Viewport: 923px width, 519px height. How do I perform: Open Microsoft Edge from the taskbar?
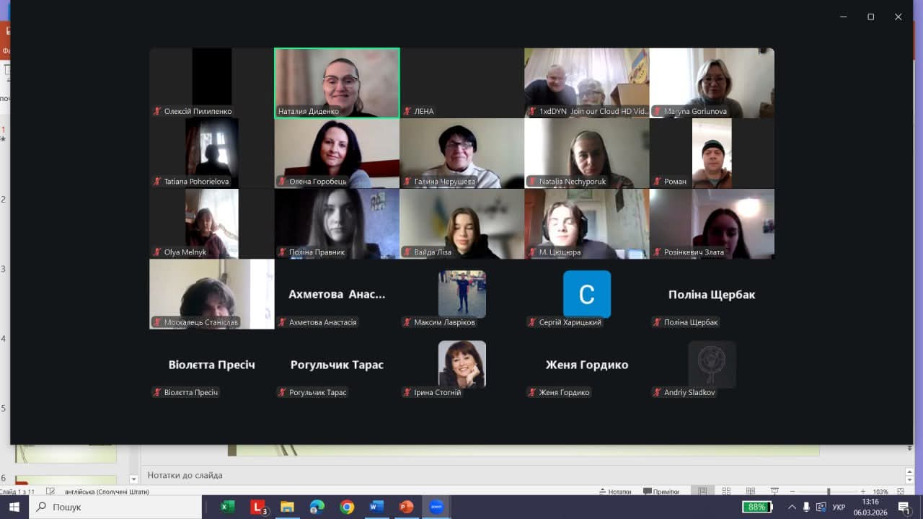(317, 507)
